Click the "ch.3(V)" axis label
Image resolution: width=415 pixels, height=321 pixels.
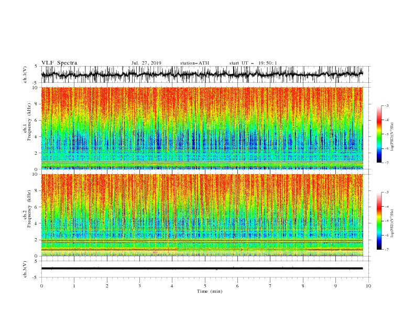click(25, 269)
